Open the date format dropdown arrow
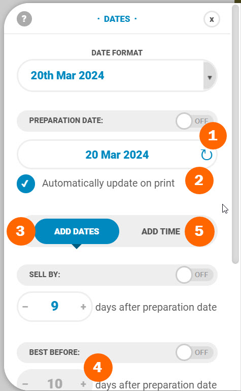Screen dimensions: 241x391 pyautogui.click(x=210, y=78)
